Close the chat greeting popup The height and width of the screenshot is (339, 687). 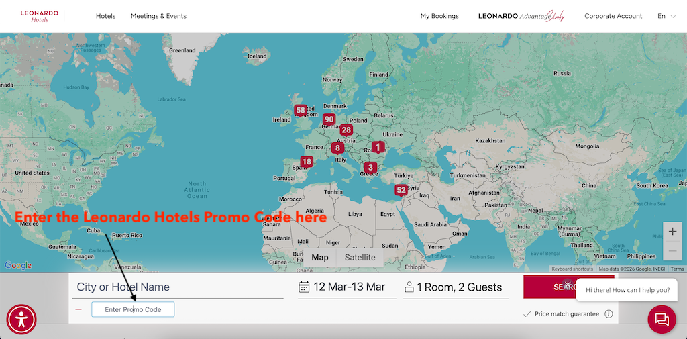tap(568, 284)
